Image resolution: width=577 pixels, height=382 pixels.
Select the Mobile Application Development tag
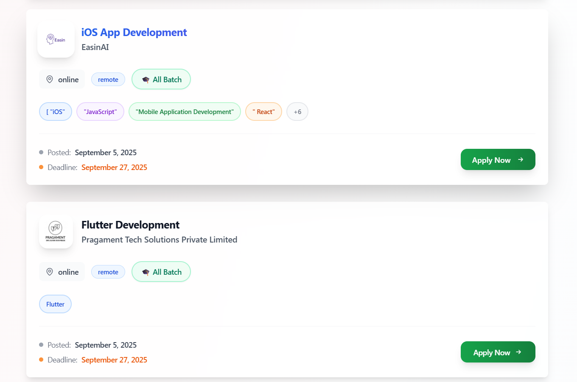(x=185, y=112)
